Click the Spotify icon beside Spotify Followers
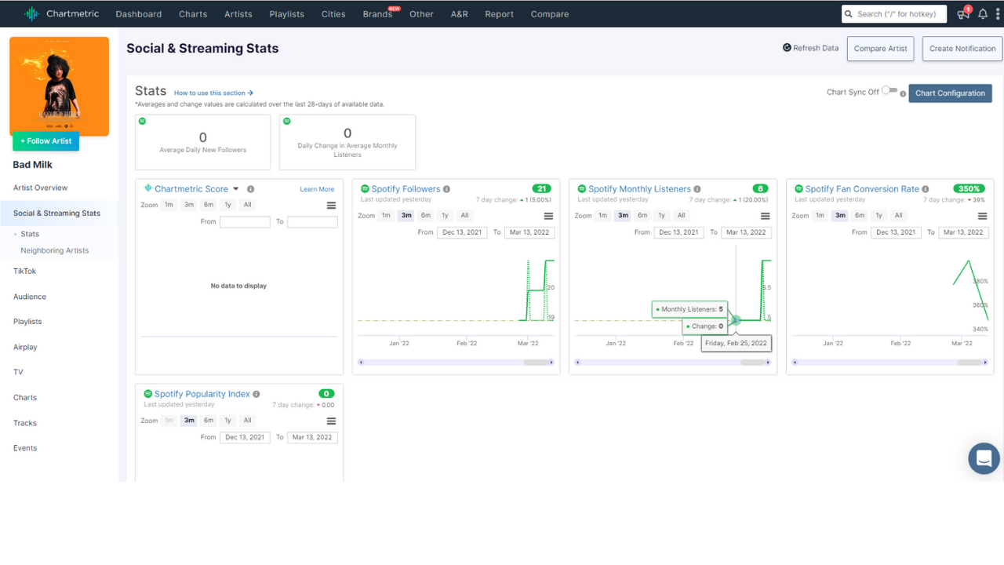 pos(365,189)
